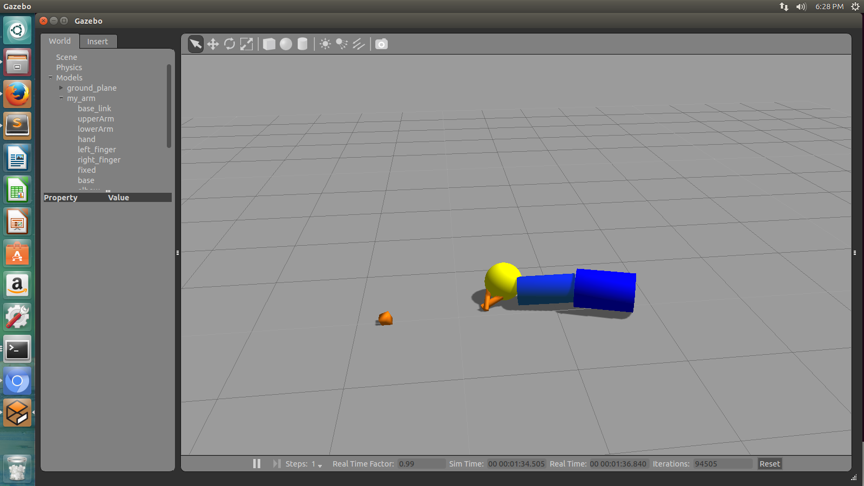Open Ubuntu Dash search
The width and height of the screenshot is (864, 486).
(x=17, y=30)
